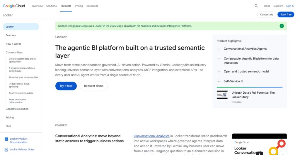The image size is (300, 155).
Task: Open the Looker Story video thumbnail
Action: coord(222,95)
